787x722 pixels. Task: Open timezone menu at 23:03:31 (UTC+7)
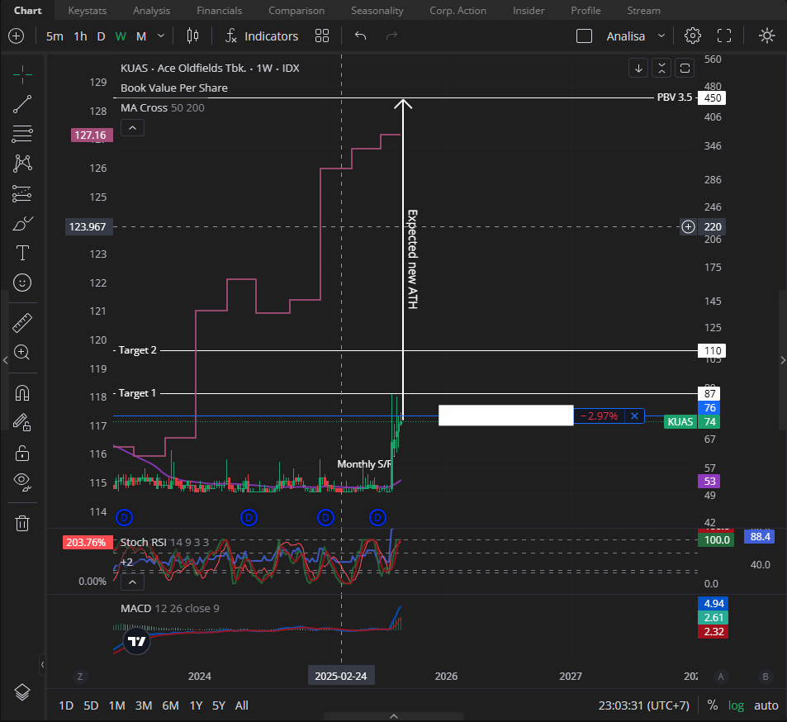pyautogui.click(x=643, y=705)
